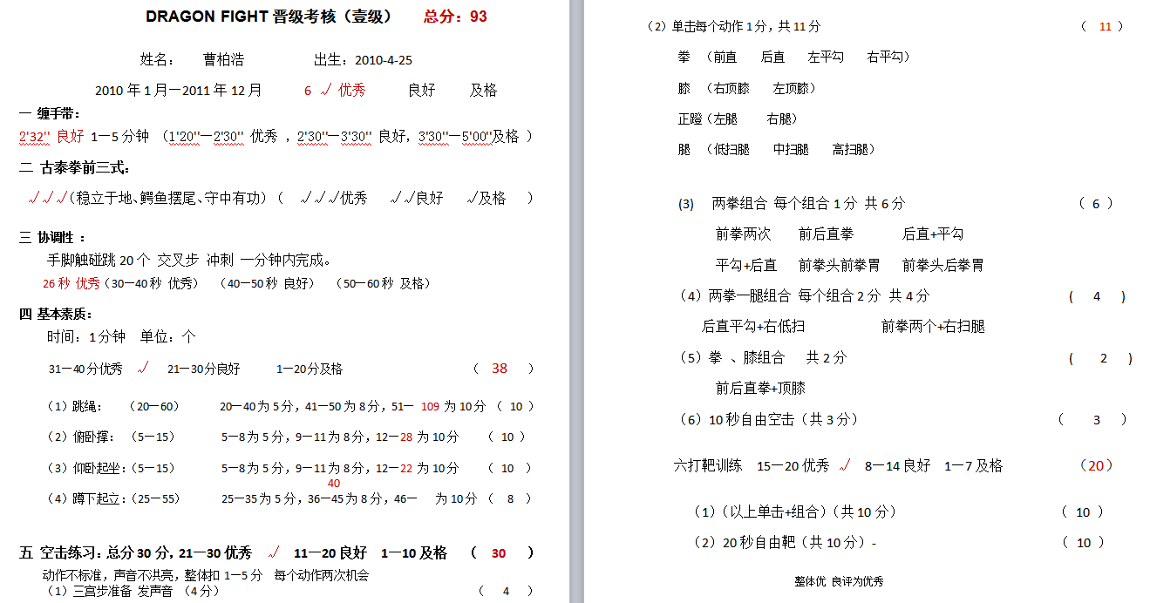The width and height of the screenshot is (1150, 603).
Task: Select the red basic quality score '38'
Action: coord(500,368)
